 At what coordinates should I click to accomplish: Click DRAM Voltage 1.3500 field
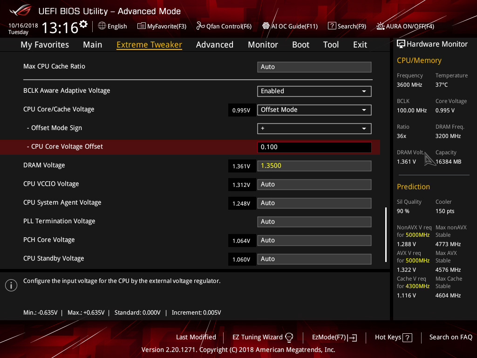click(314, 166)
